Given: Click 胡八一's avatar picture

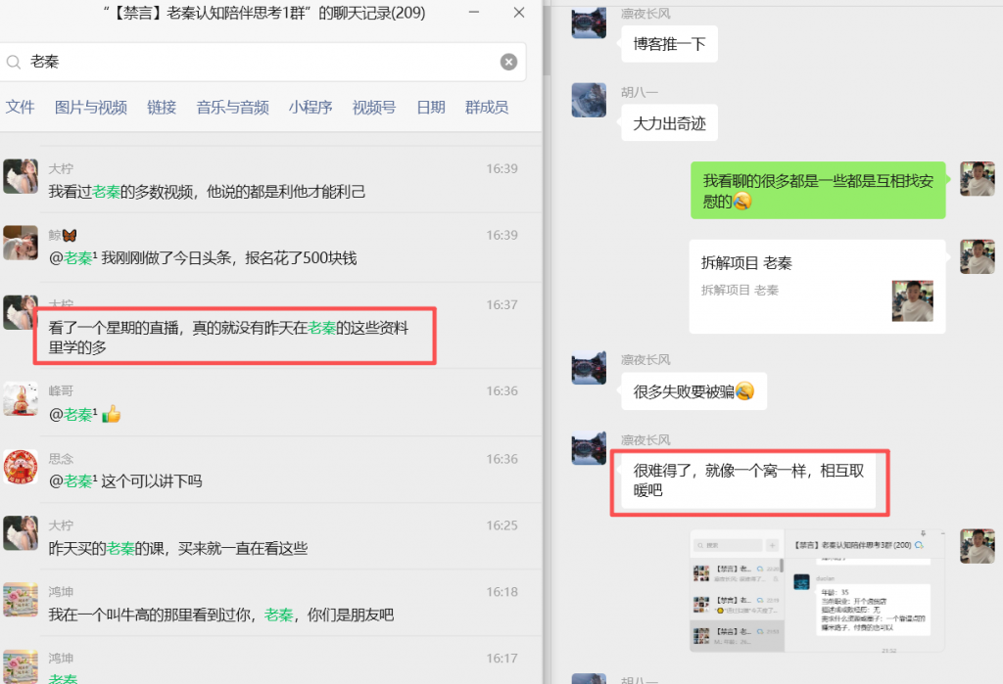Looking at the screenshot, I should [x=588, y=100].
